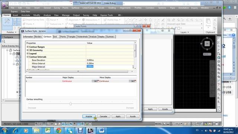Click the Minor Interval value 0.200m
This screenshot has width=238, height=134.
[90, 63]
